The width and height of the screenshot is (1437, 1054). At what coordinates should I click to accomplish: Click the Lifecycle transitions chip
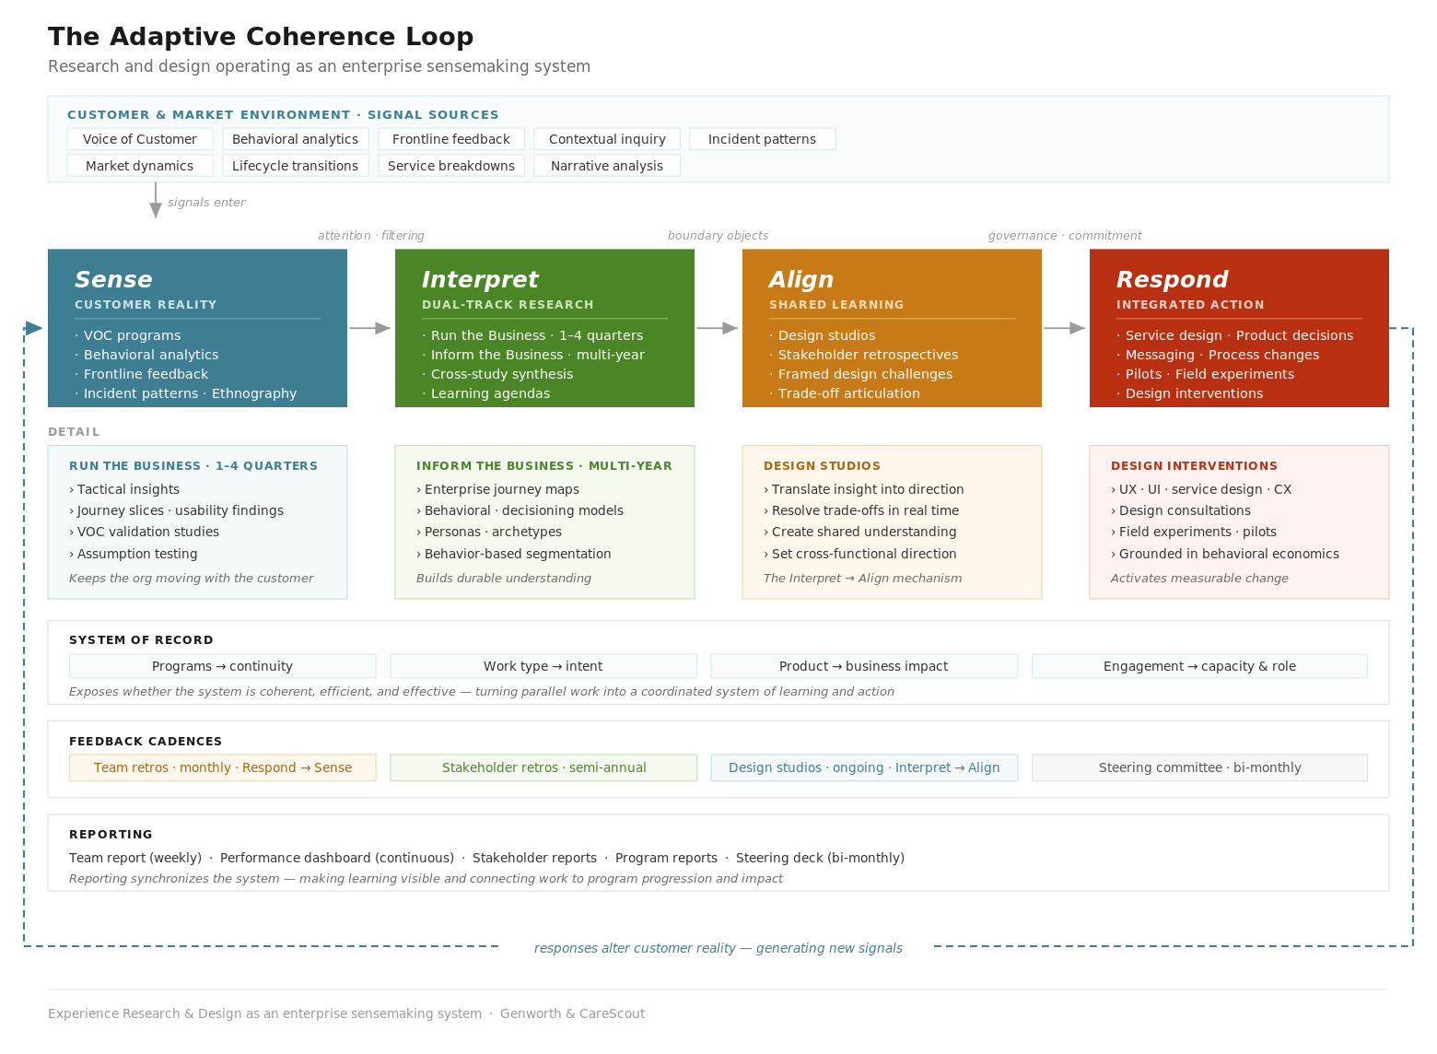(296, 166)
